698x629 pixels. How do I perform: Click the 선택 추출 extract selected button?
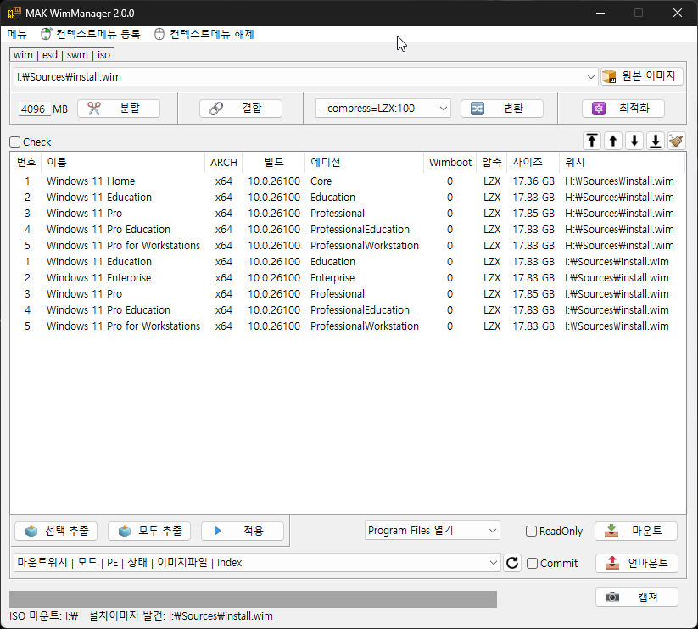[x=56, y=532]
